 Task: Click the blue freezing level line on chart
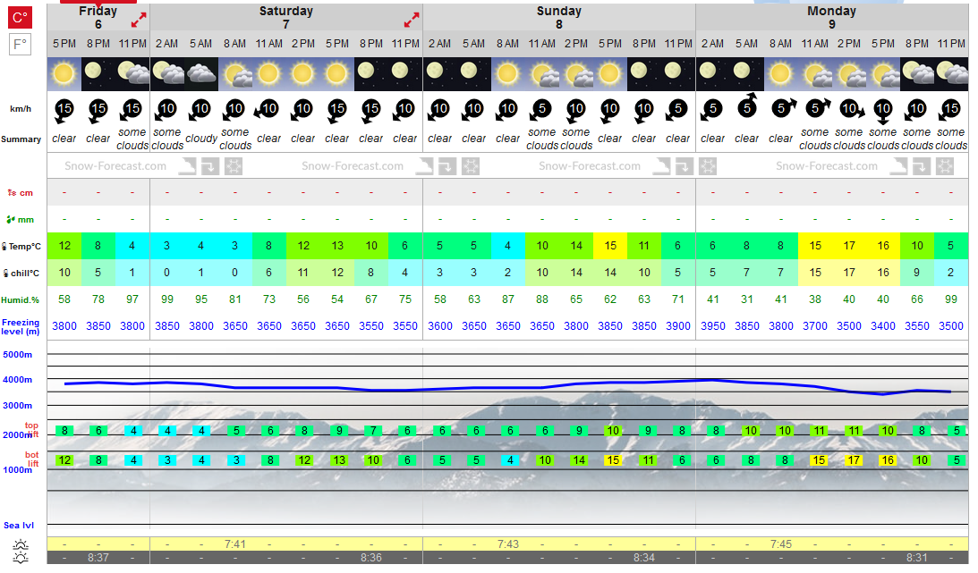[x=507, y=387]
